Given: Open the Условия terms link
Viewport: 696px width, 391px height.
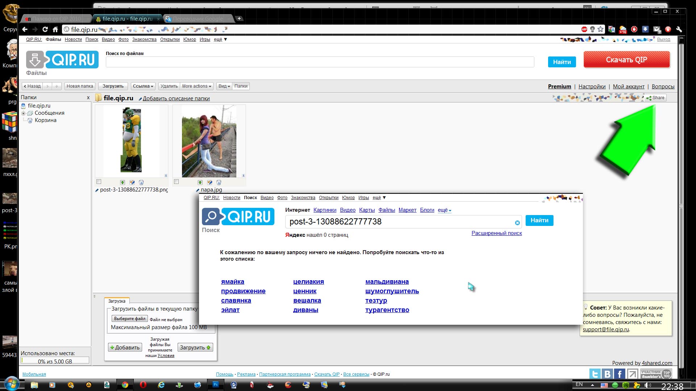Looking at the screenshot, I should (166, 356).
